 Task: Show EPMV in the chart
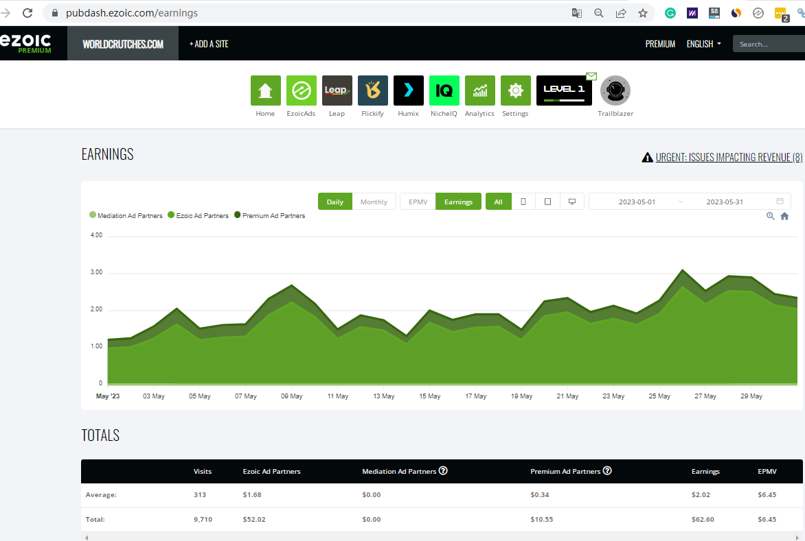418,202
